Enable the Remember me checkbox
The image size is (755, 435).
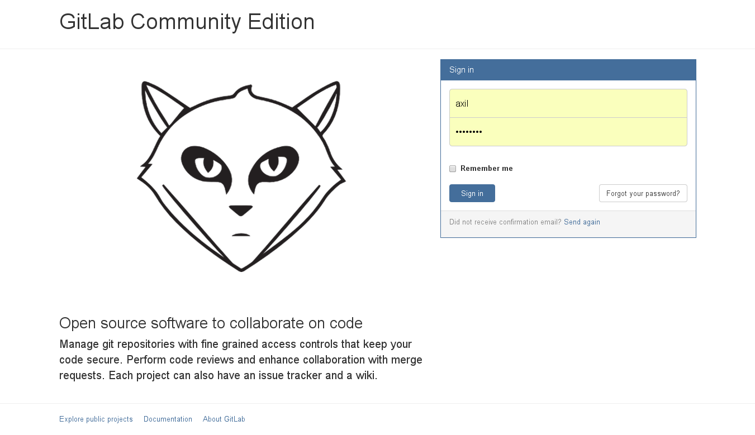click(x=453, y=169)
